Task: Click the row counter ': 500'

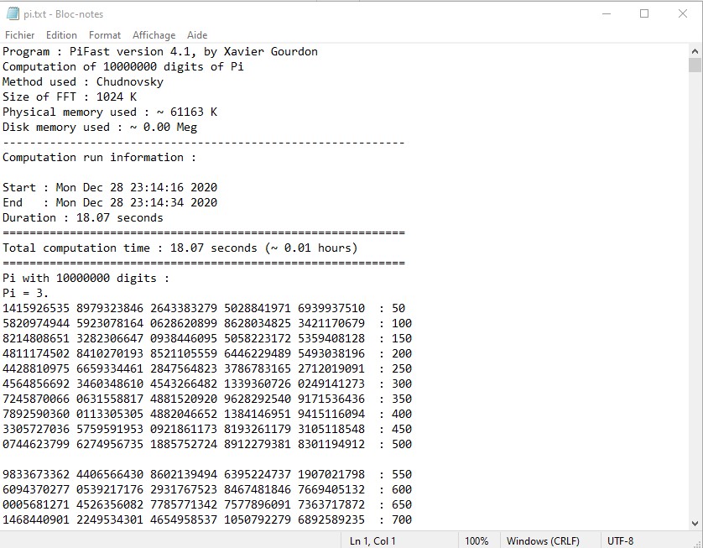Action: pos(395,445)
